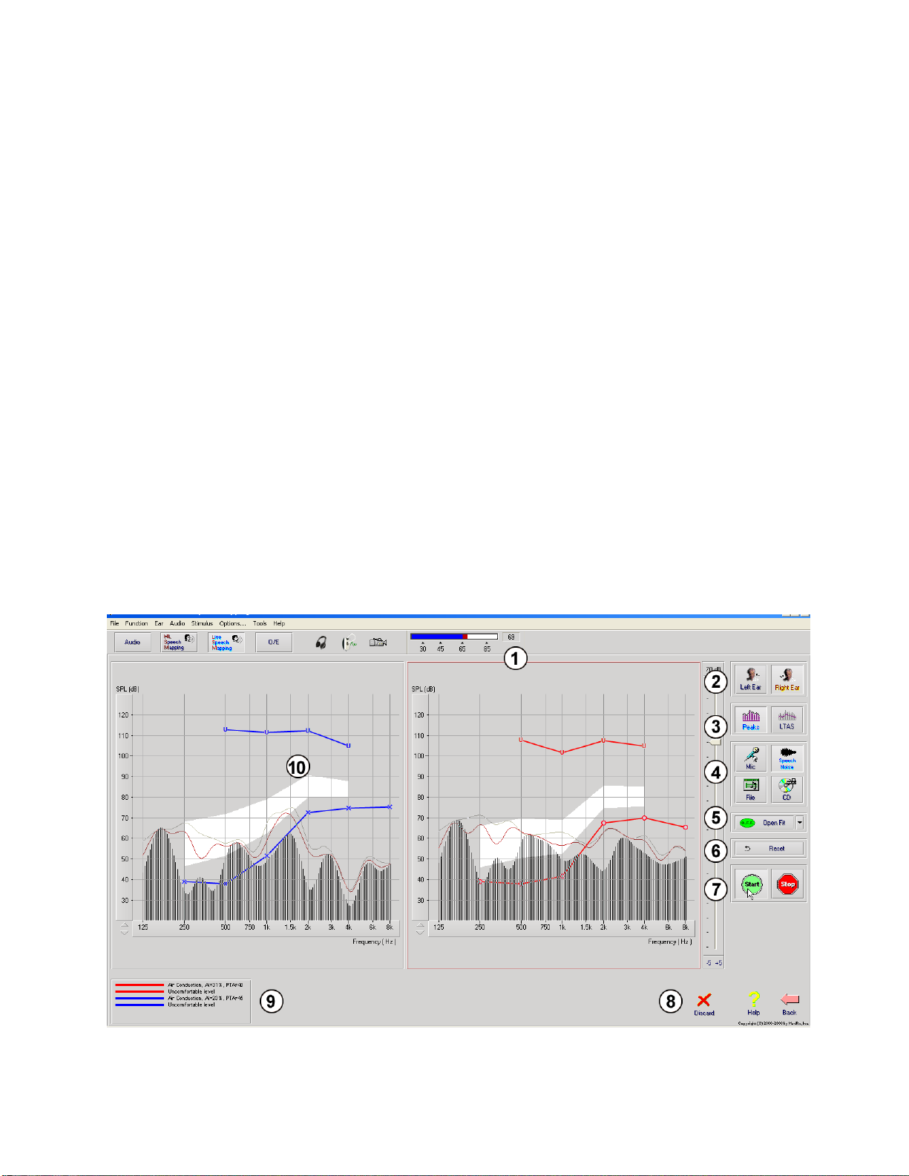Click the 85 marker under level meter

[487, 648]
